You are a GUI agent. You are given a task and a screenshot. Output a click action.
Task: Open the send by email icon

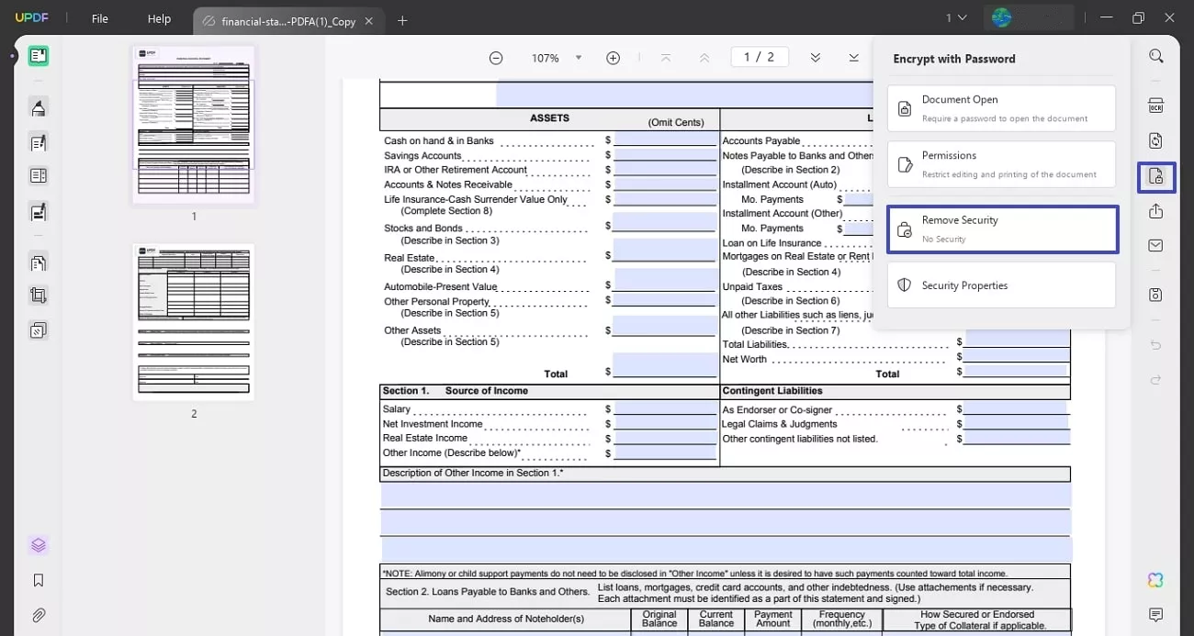[x=1155, y=246]
